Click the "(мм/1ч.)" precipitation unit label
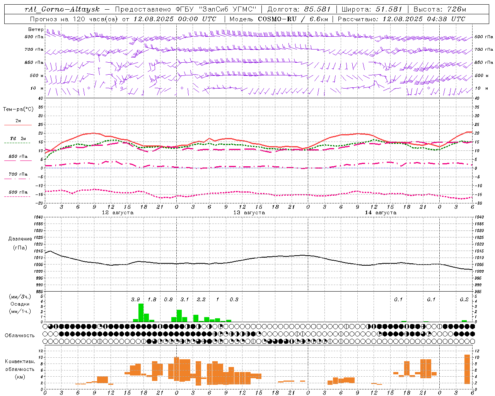 coord(20,311)
